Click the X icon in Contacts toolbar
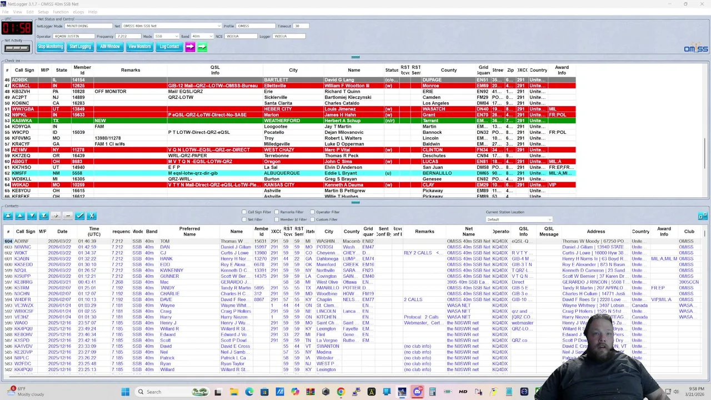 tap(92, 216)
